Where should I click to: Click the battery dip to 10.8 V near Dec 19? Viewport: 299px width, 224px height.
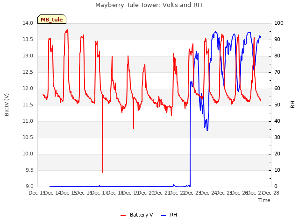coord(134,128)
